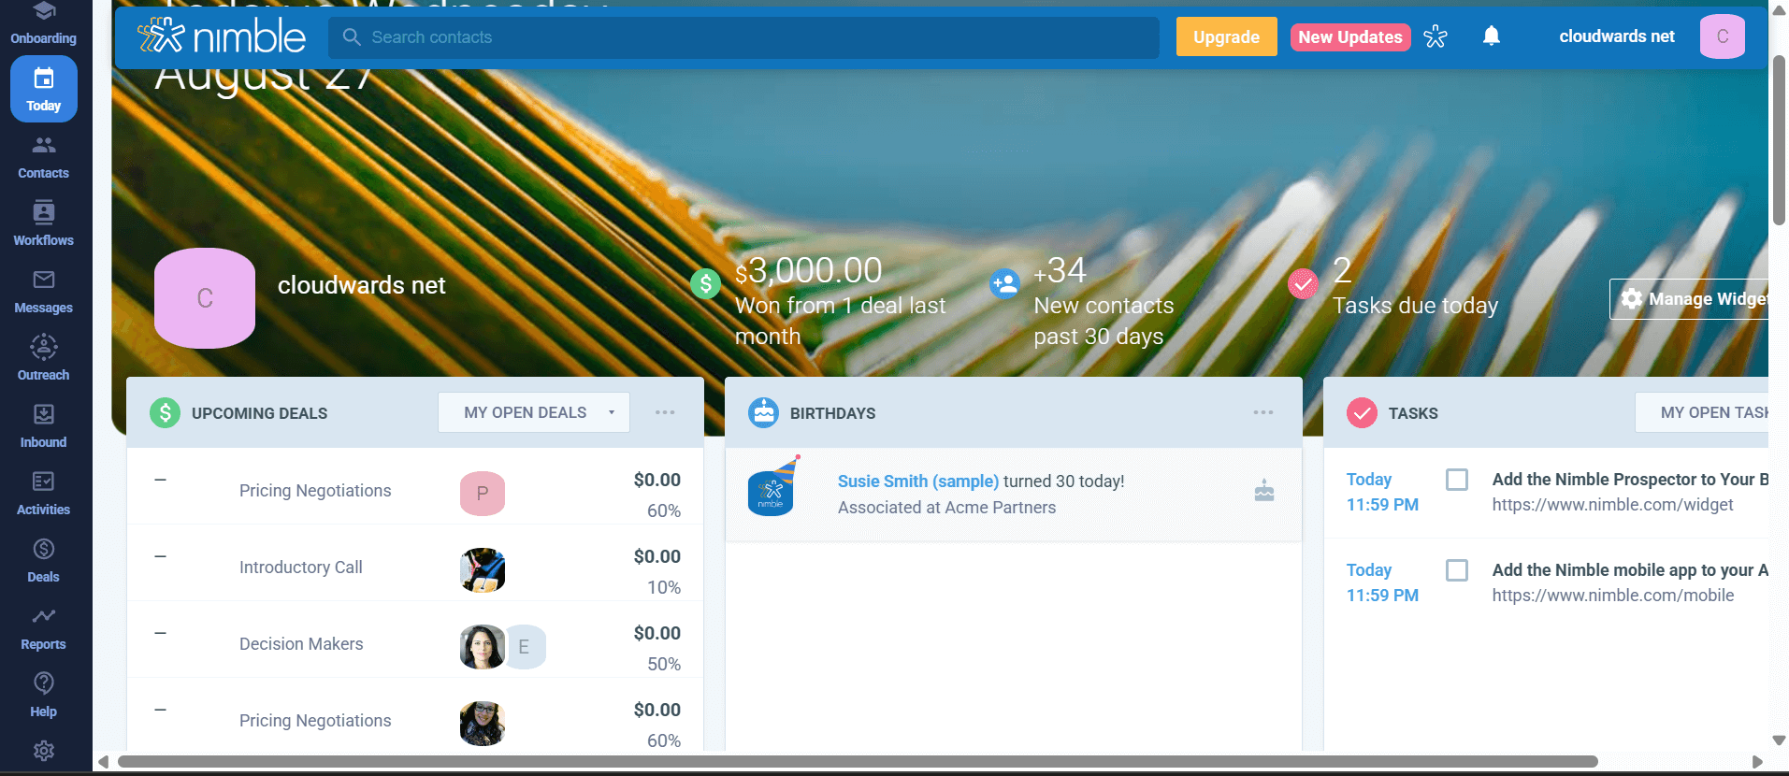Open Workflows from the sidebar

[x=44, y=224]
